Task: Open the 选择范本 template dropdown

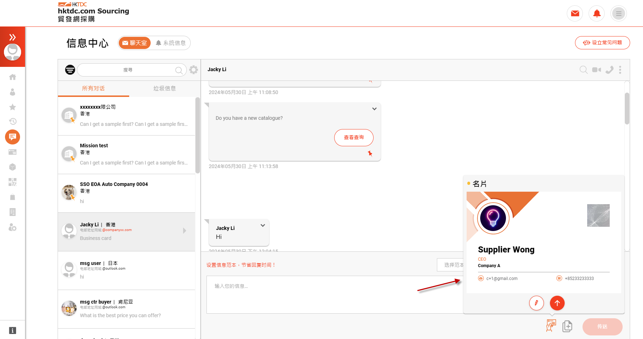Action: [450, 265]
